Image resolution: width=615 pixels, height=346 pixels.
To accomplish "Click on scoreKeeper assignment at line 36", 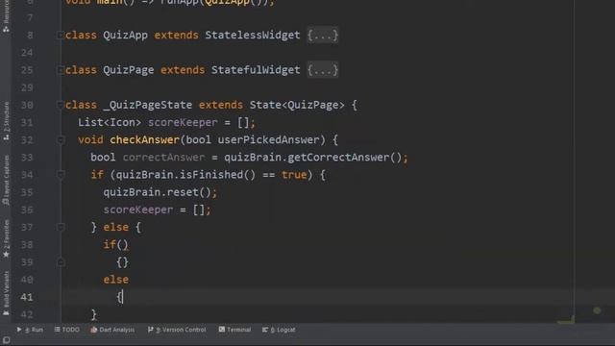I will tap(157, 210).
